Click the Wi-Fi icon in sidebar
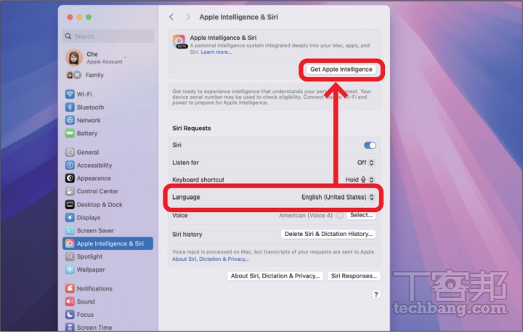This screenshot has height=332, width=523. (70, 94)
